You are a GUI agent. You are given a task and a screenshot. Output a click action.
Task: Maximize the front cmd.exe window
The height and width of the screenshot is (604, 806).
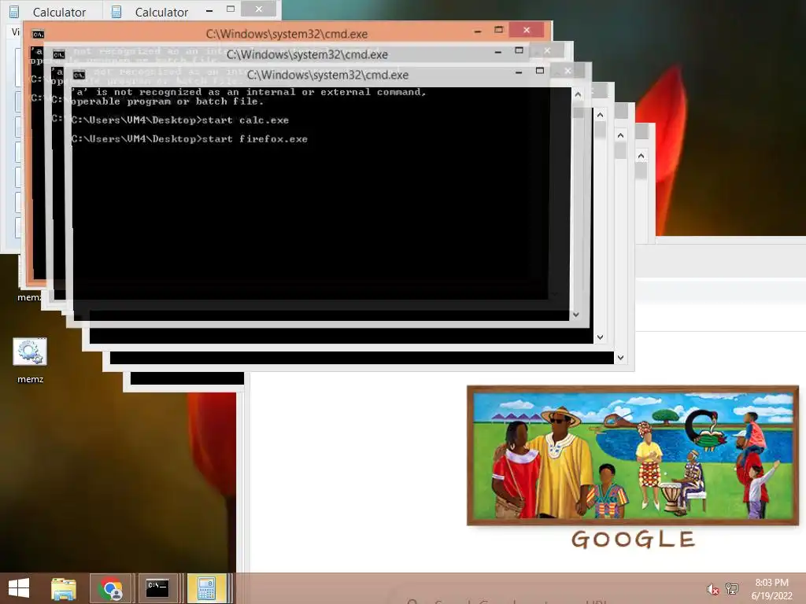[x=540, y=71]
